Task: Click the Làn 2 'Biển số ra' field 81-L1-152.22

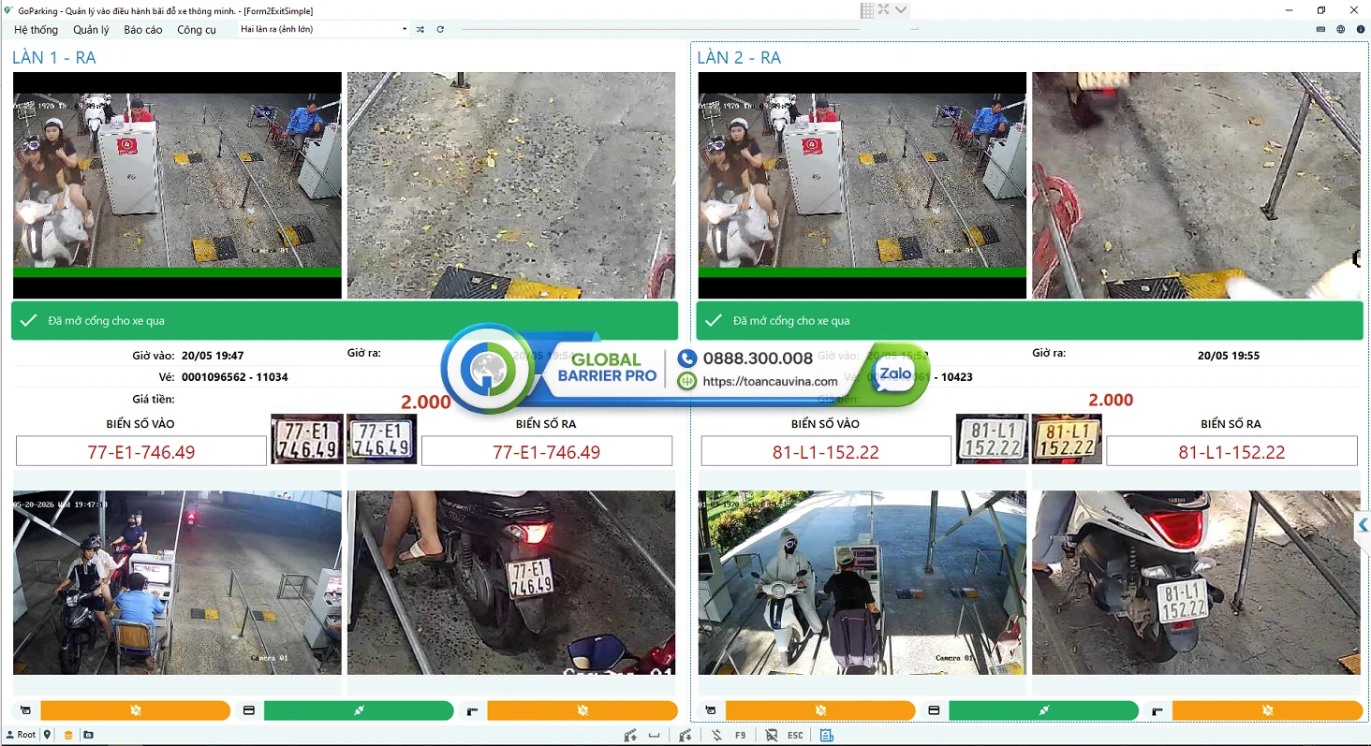Action: (x=1231, y=452)
